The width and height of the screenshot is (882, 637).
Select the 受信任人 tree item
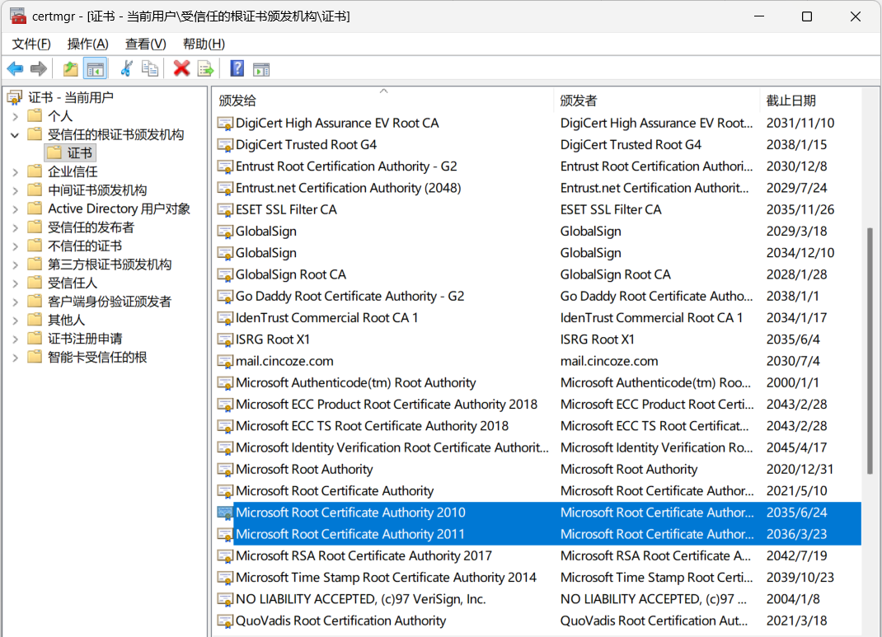click(72, 283)
